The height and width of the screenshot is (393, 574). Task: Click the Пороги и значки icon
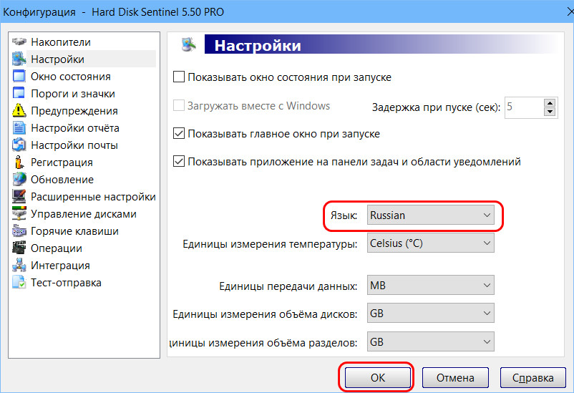(x=19, y=93)
